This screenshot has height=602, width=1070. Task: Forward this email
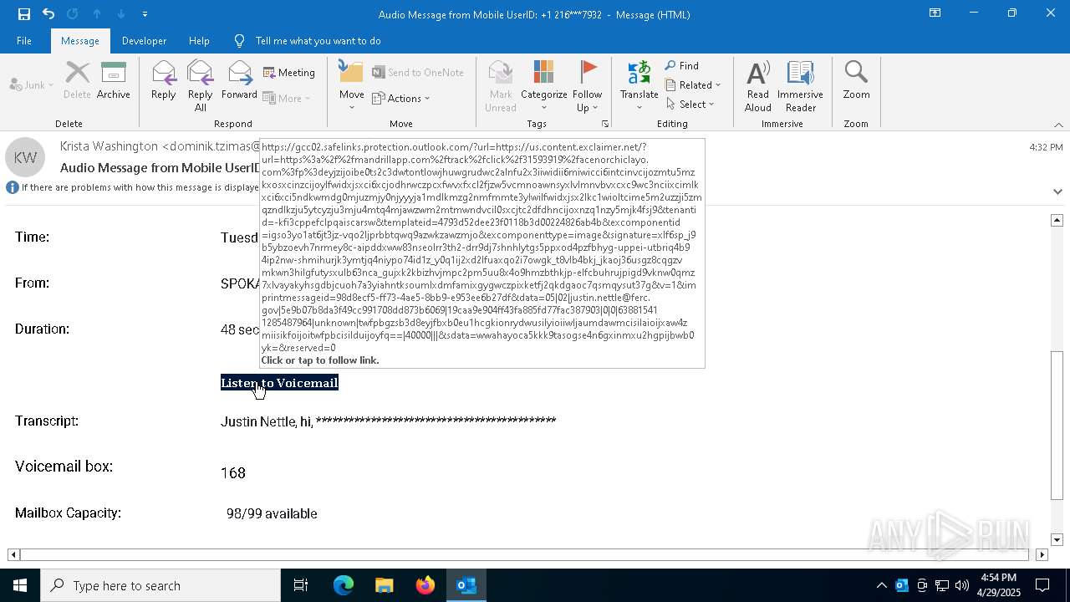[x=239, y=80]
